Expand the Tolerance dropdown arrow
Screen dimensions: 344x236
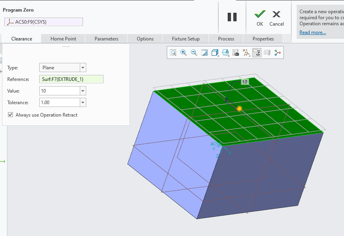tap(83, 103)
